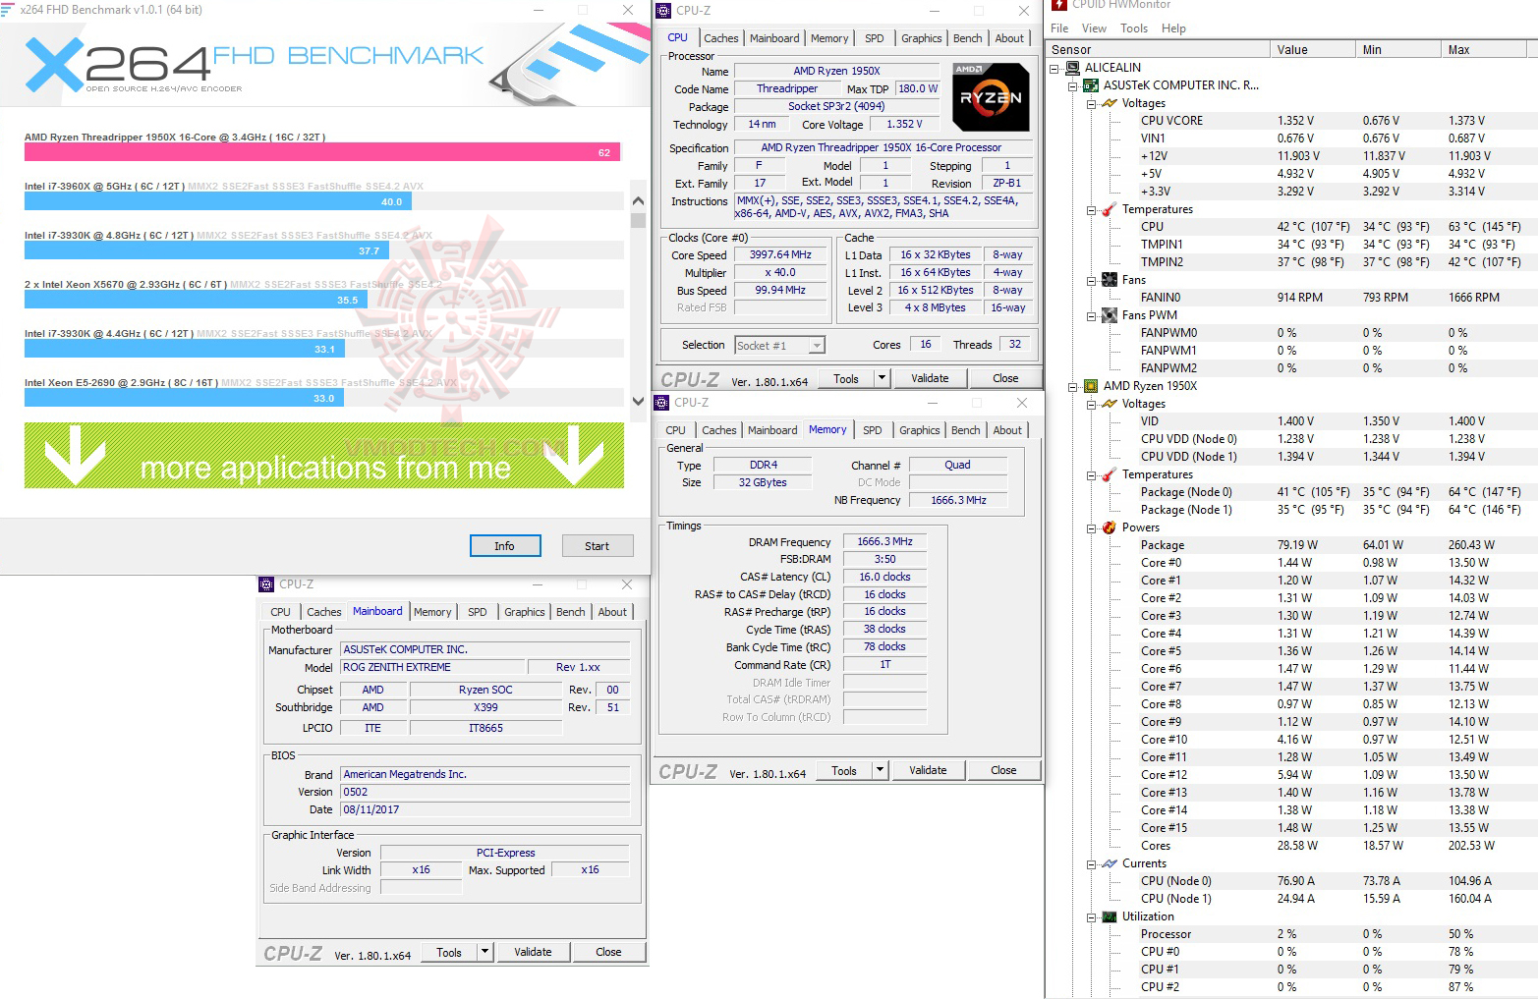Image resolution: width=1538 pixels, height=999 pixels.
Task: Click the ASUSTeK motherboard node icon
Action: click(x=1091, y=85)
